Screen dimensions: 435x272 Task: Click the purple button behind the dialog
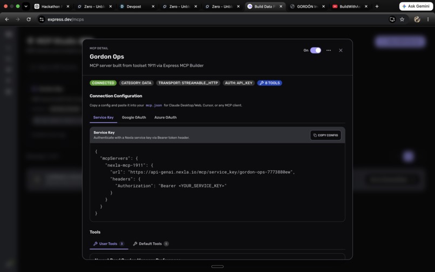(x=400, y=42)
